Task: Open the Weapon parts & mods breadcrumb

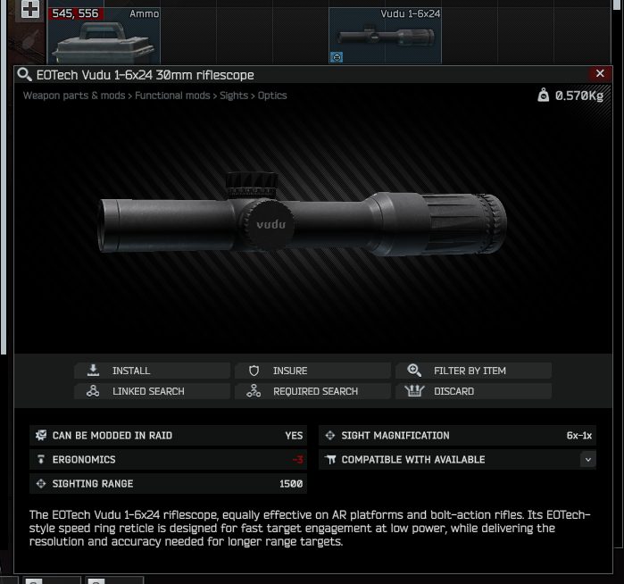Action: (74, 96)
